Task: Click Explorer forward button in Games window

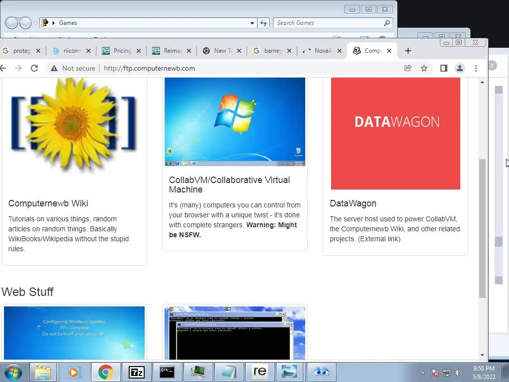Action: click(26, 23)
